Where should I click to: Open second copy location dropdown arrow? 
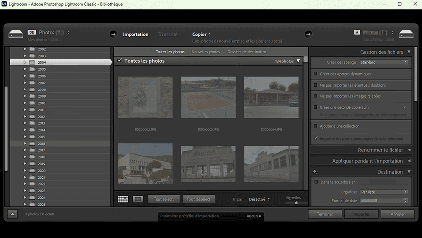404,107
